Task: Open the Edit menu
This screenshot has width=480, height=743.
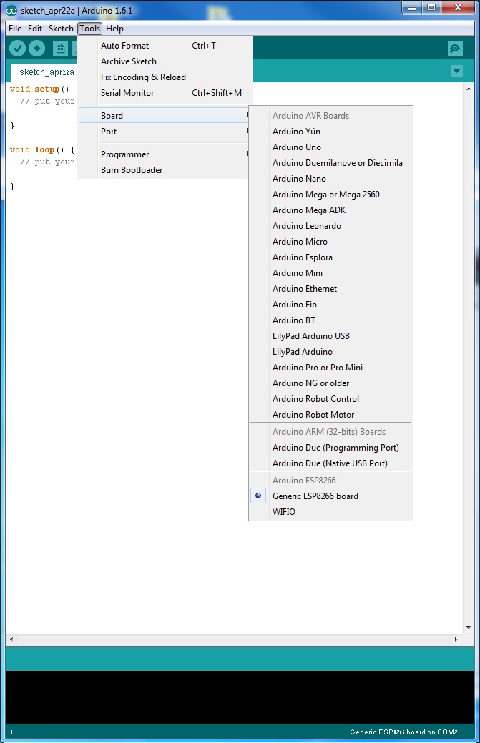Action: coord(35,29)
